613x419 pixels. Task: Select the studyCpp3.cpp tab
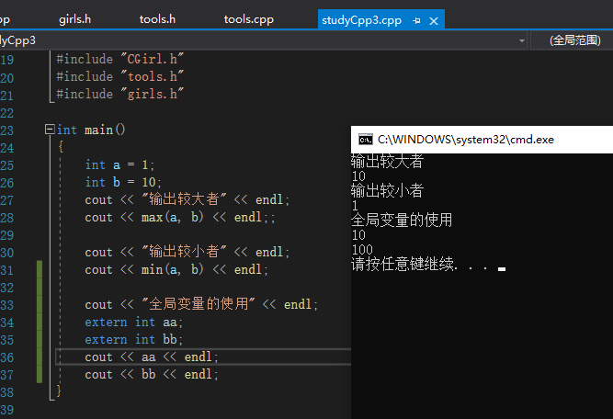[x=361, y=20]
